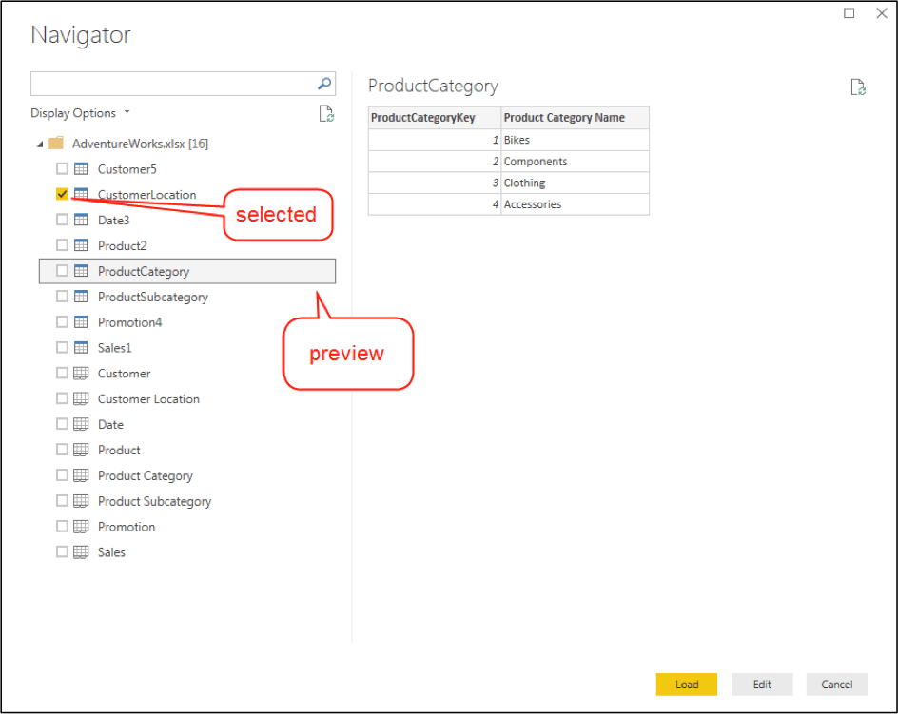The width and height of the screenshot is (898, 714).
Task: Enable the Sales1 checkbox
Action: tap(62, 347)
